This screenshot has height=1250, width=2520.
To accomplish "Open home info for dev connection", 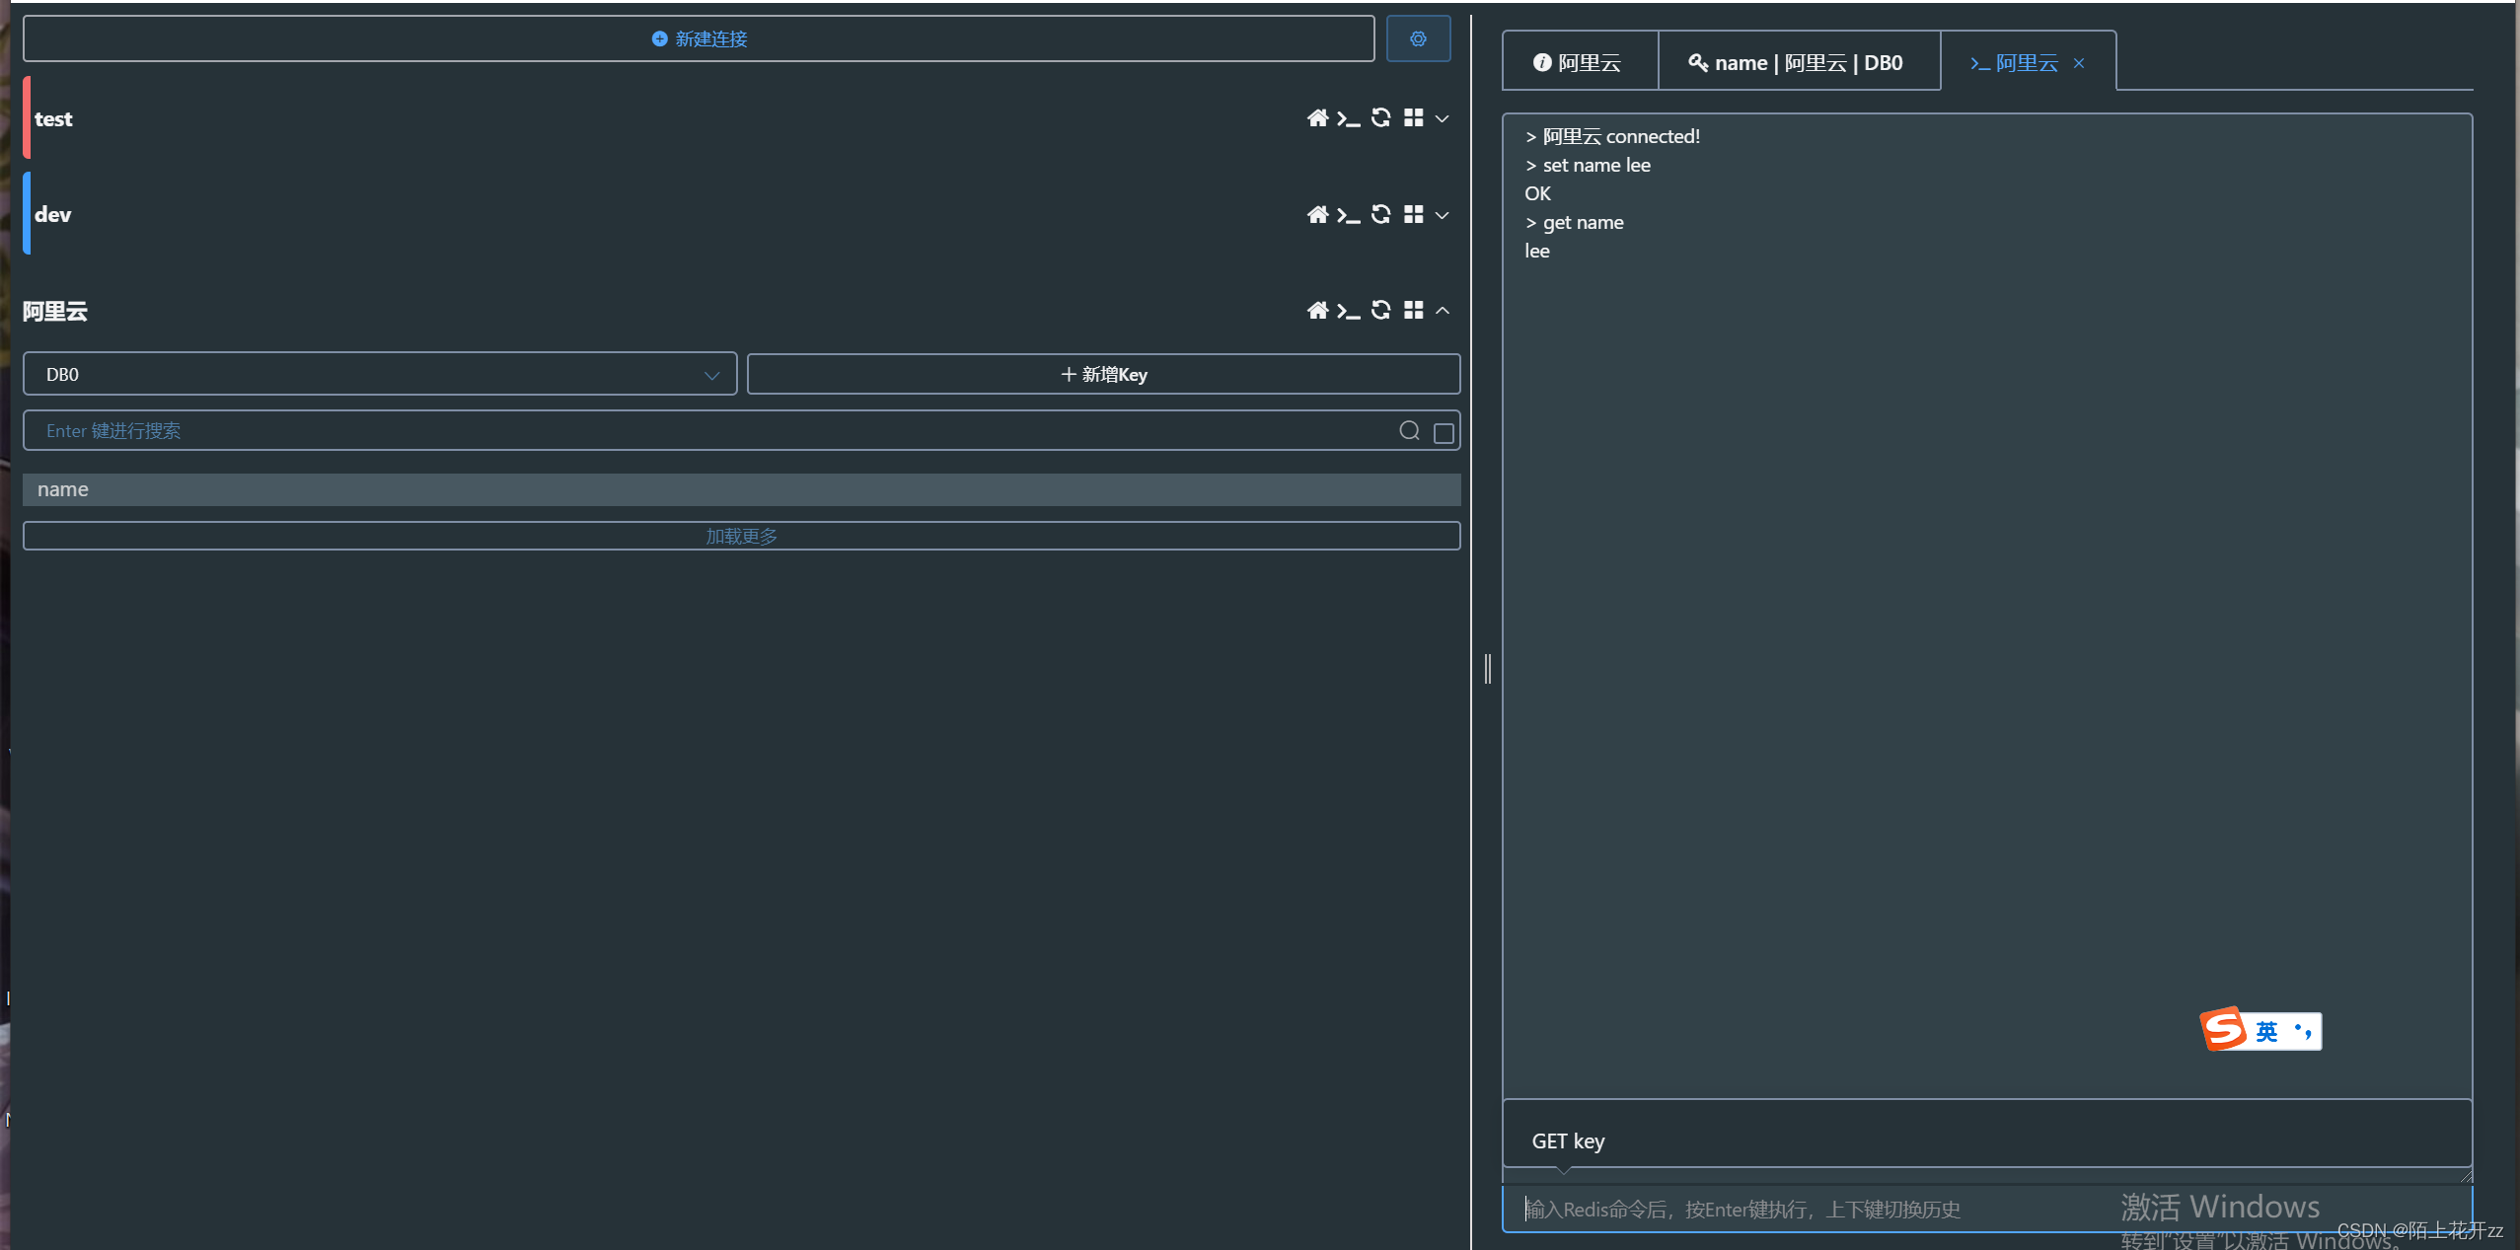I will click(1317, 214).
